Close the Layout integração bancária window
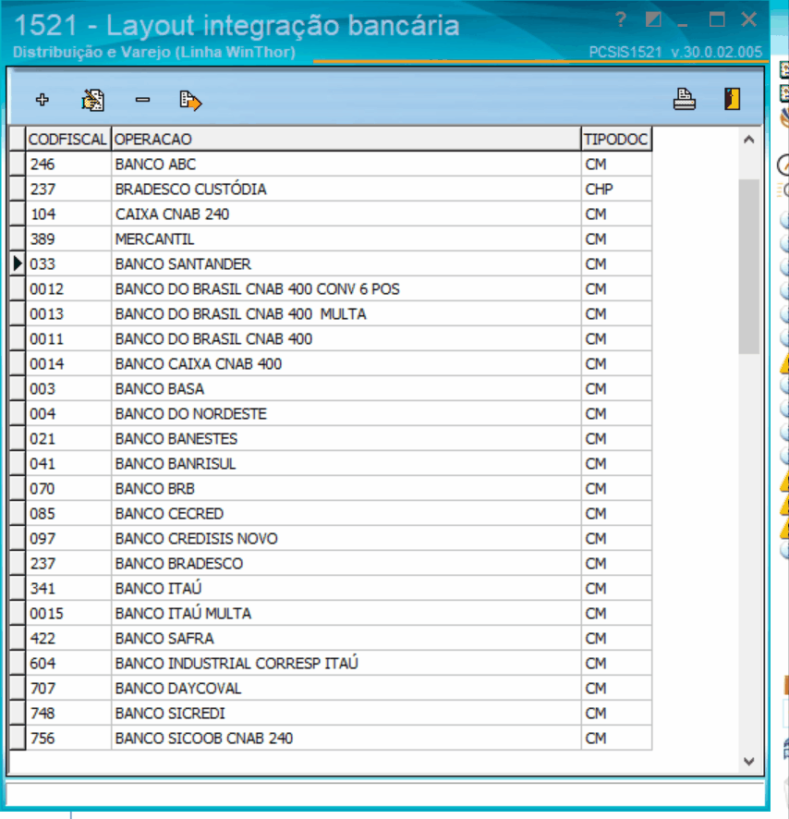789x819 pixels. (748, 19)
